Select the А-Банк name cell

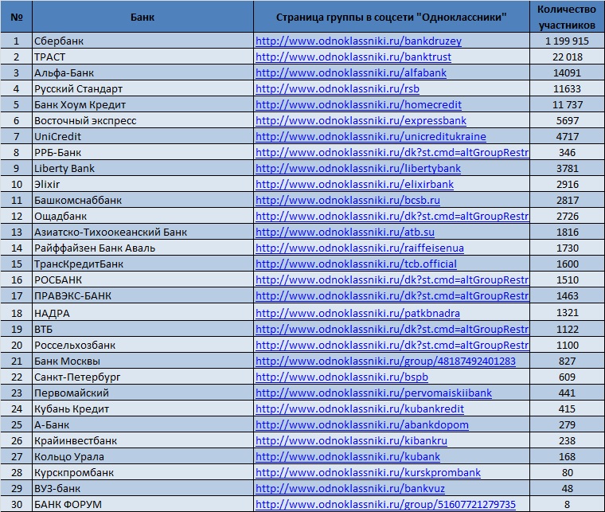(x=142, y=424)
